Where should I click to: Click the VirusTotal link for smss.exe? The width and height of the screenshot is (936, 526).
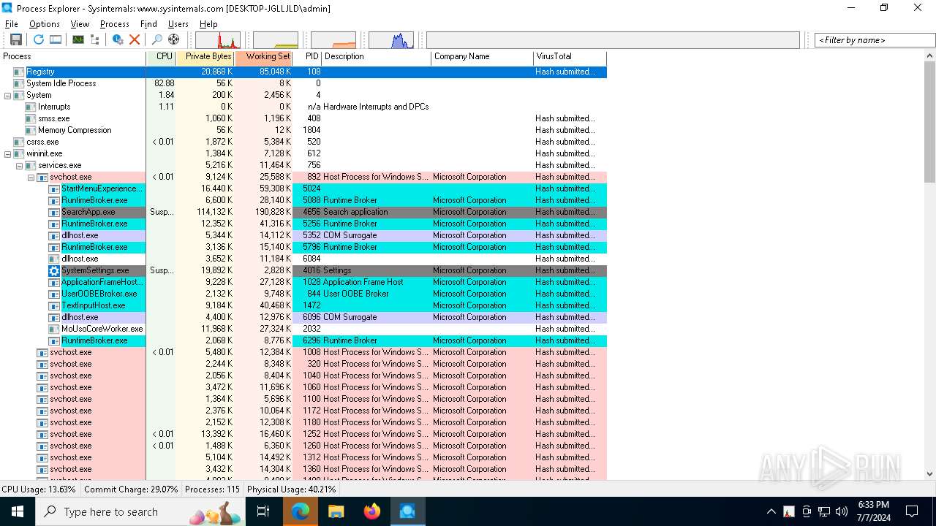coord(565,118)
